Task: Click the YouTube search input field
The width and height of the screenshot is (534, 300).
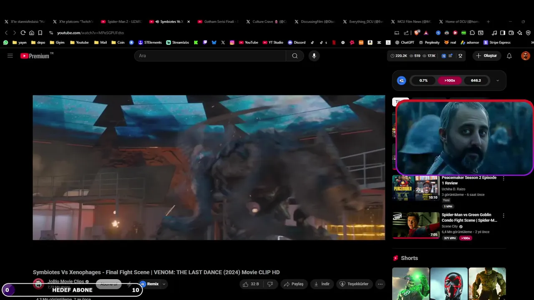Action: [210, 55]
